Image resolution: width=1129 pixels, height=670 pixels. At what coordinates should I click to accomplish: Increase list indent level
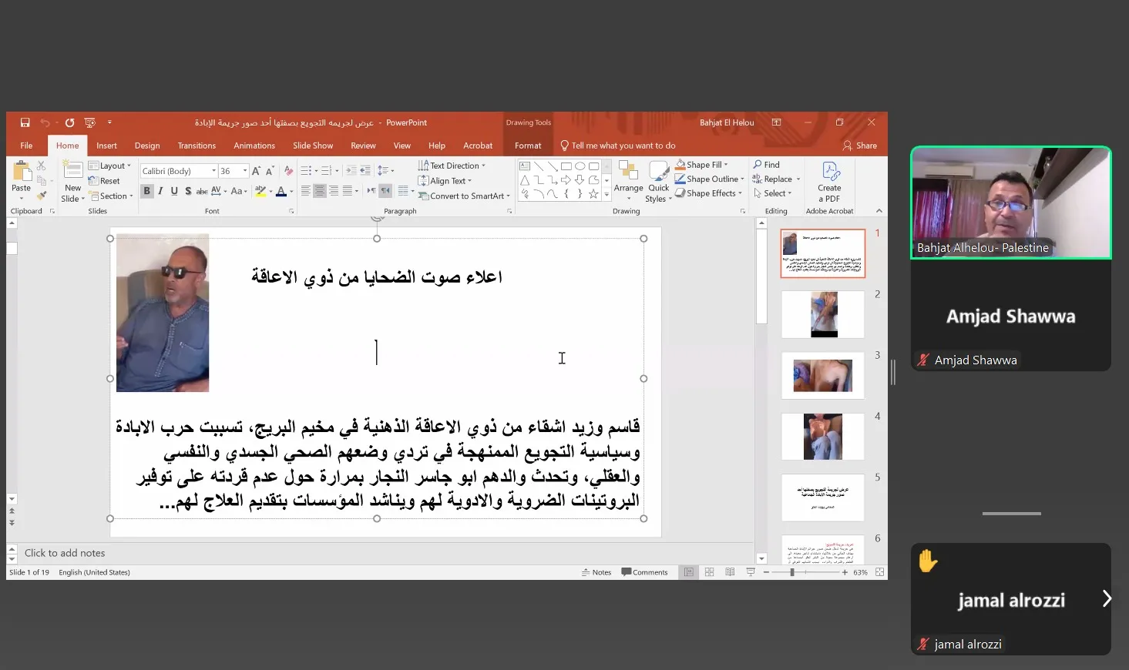click(365, 171)
